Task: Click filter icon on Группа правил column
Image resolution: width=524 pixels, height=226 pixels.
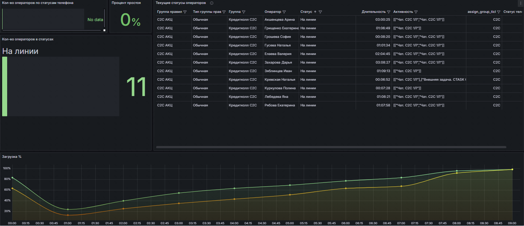Action: tap(185, 12)
